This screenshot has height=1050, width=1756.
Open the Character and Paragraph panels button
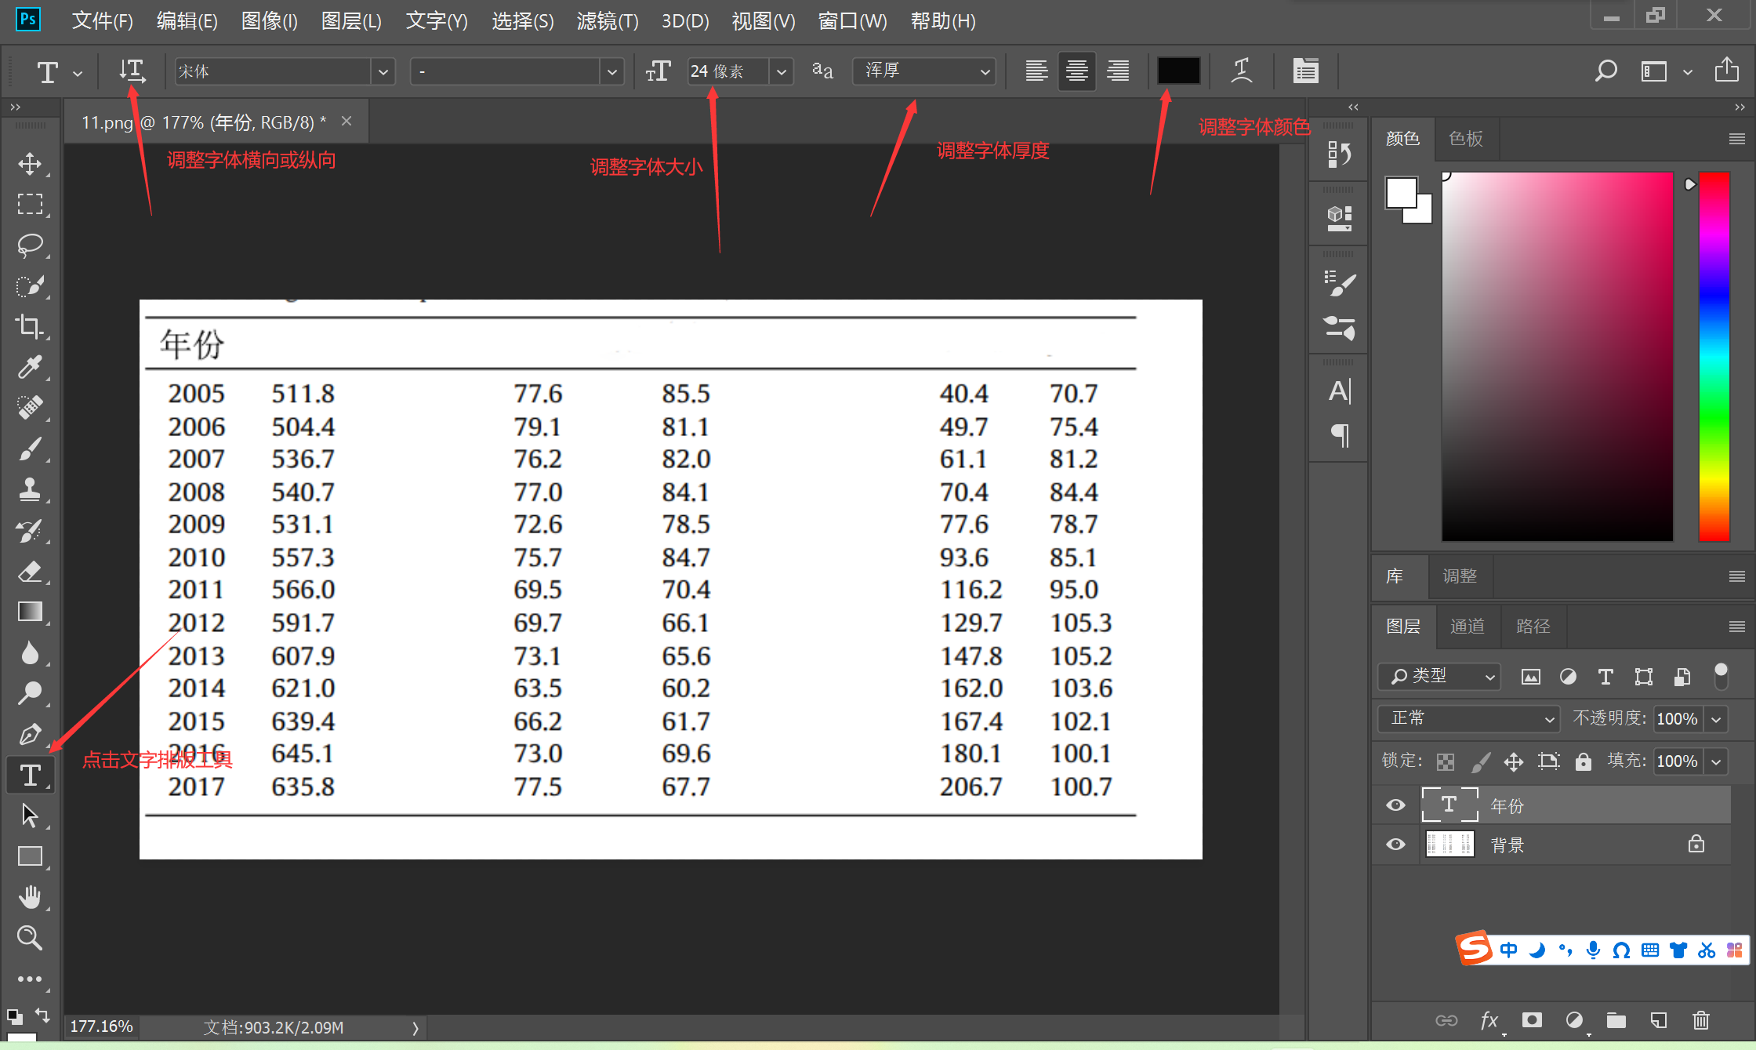coord(1305,71)
